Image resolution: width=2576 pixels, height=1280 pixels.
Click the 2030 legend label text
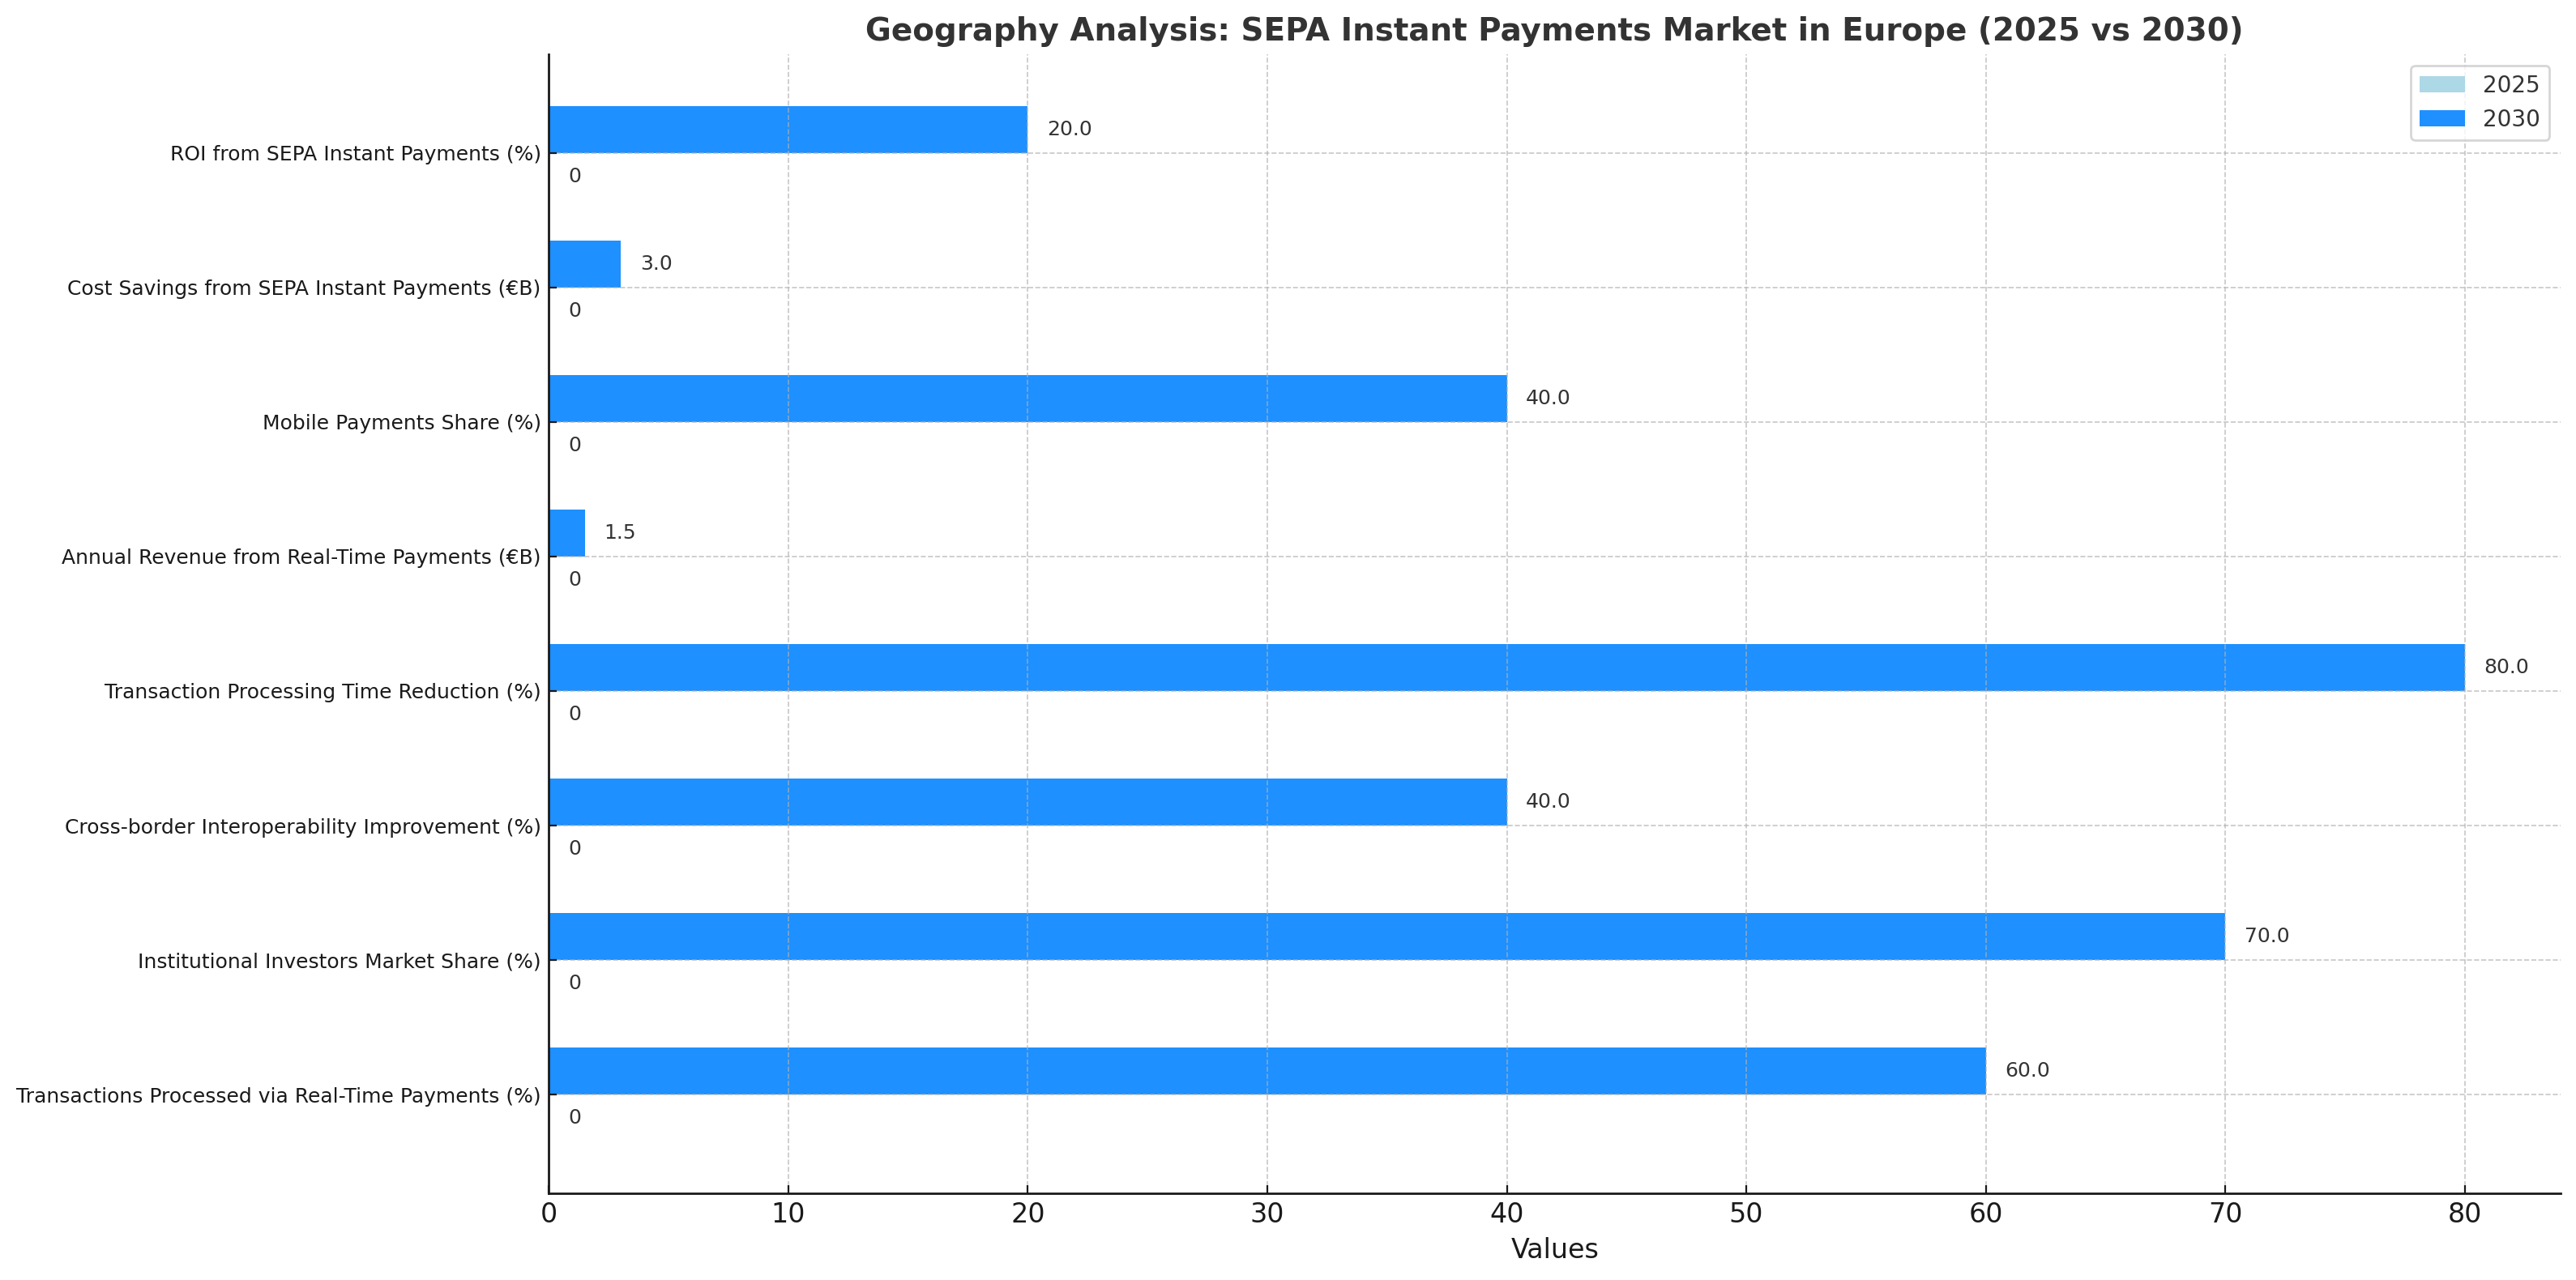[2510, 119]
